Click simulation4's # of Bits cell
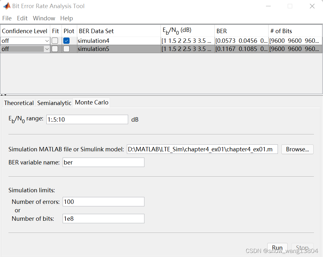This screenshot has height=257, width=323. point(295,41)
